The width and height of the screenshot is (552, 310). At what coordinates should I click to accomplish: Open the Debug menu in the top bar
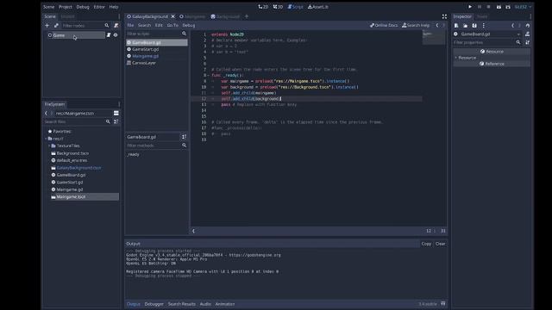click(x=83, y=7)
